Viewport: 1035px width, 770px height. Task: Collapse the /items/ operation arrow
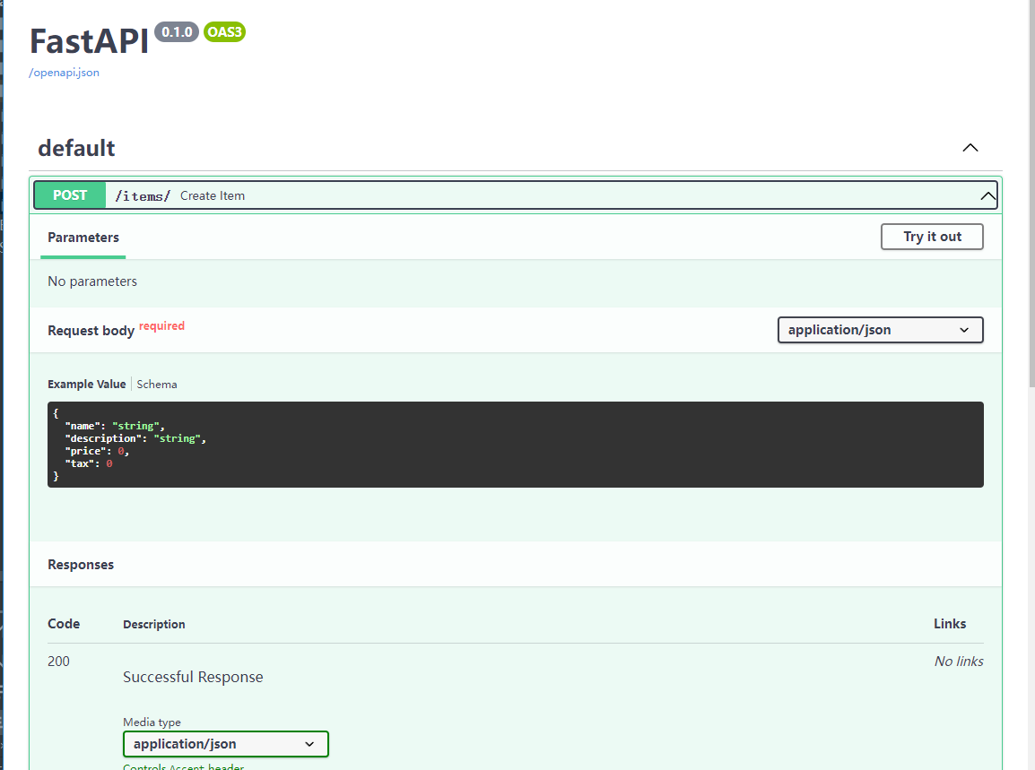pyautogui.click(x=987, y=196)
